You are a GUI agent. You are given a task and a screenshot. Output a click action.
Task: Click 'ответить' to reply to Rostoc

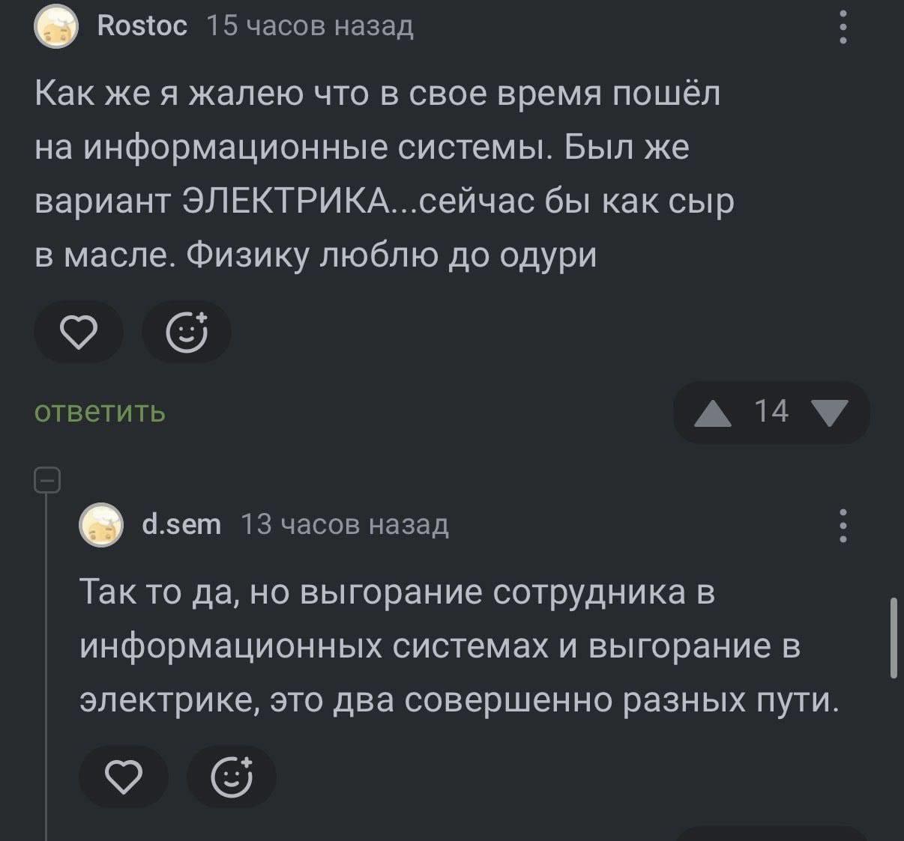[100, 412]
